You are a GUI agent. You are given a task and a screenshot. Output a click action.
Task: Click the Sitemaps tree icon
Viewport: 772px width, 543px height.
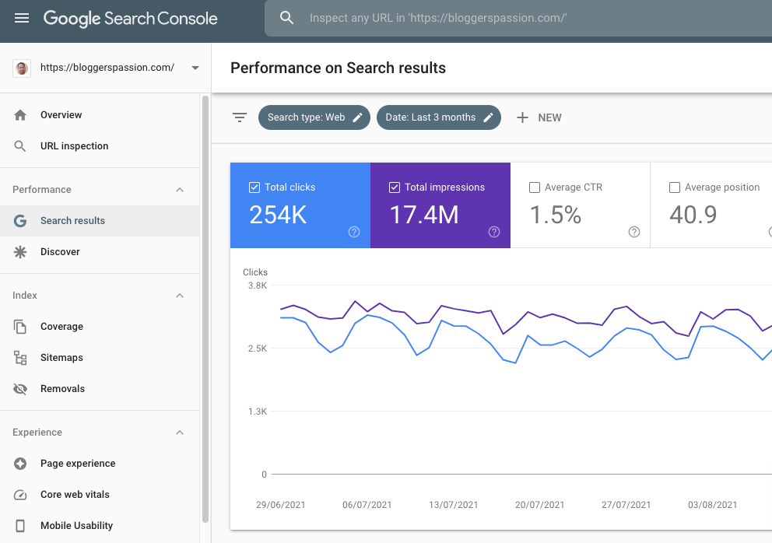(x=20, y=358)
